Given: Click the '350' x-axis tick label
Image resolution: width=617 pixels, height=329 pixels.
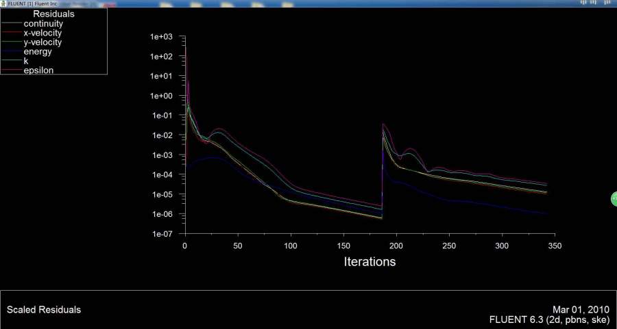Looking at the screenshot, I should (555, 246).
